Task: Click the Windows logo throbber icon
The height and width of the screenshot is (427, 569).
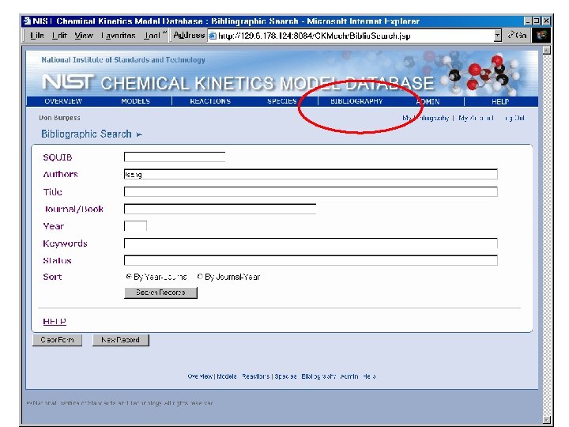Action: tap(541, 36)
